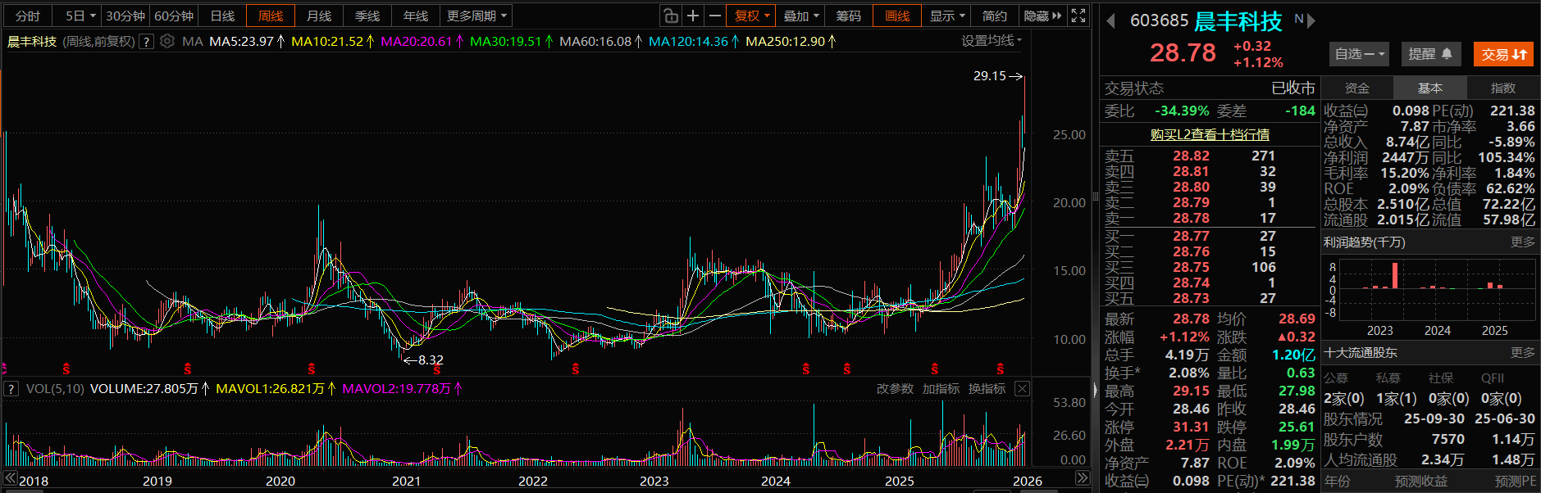Viewport: 1541px width, 493px height.
Task: Expand the 更多周期 period dropdown
Action: coord(476,16)
